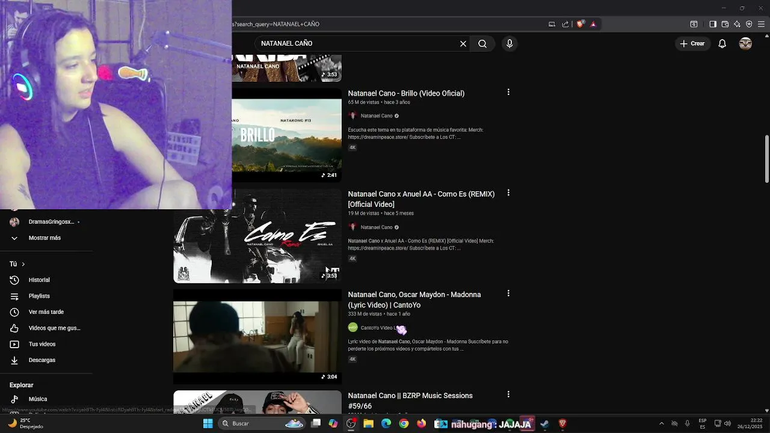Open options menu for Como Es REMIX video

pyautogui.click(x=508, y=193)
